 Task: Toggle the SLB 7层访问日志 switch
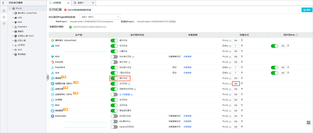[114, 73]
